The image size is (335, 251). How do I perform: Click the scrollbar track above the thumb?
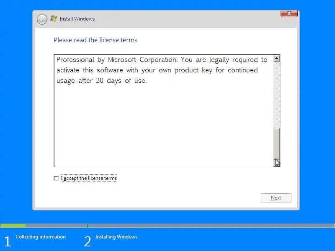tap(277, 95)
